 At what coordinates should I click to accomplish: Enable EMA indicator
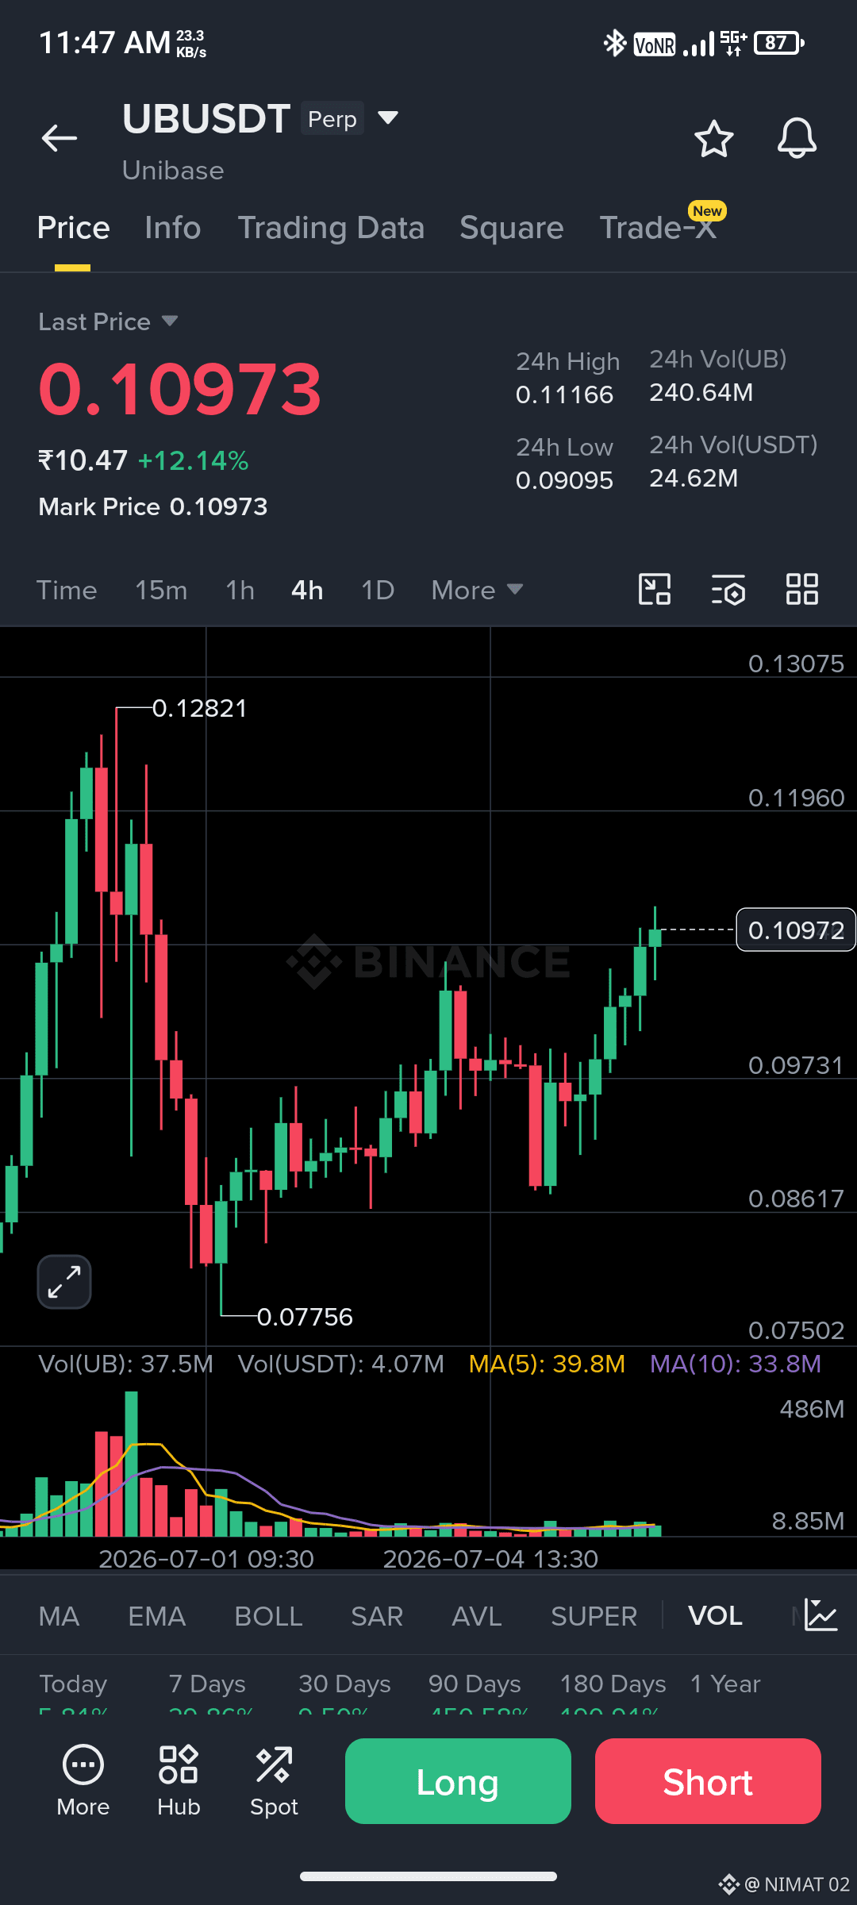[x=157, y=1616]
